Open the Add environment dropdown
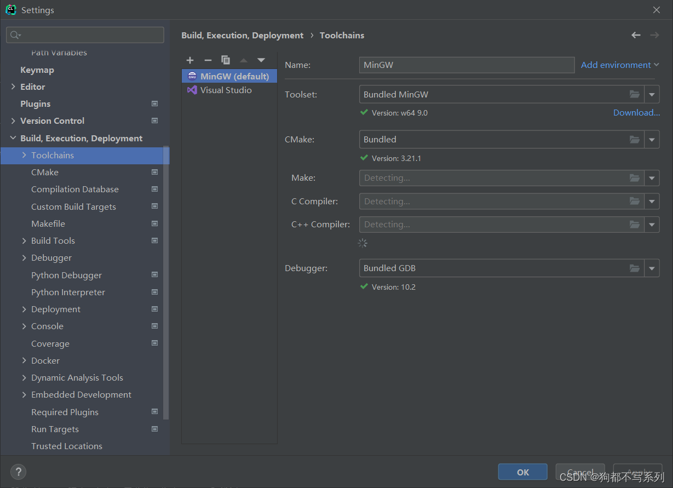 point(620,65)
